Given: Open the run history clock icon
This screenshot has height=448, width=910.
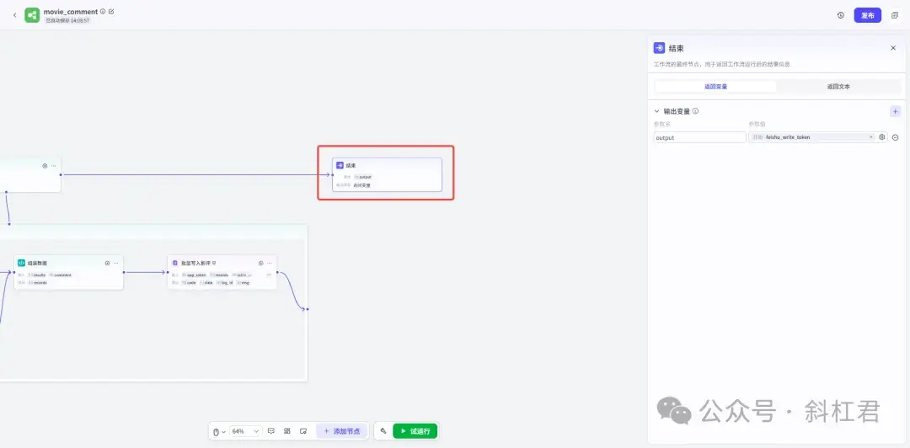Looking at the screenshot, I should click(x=840, y=16).
